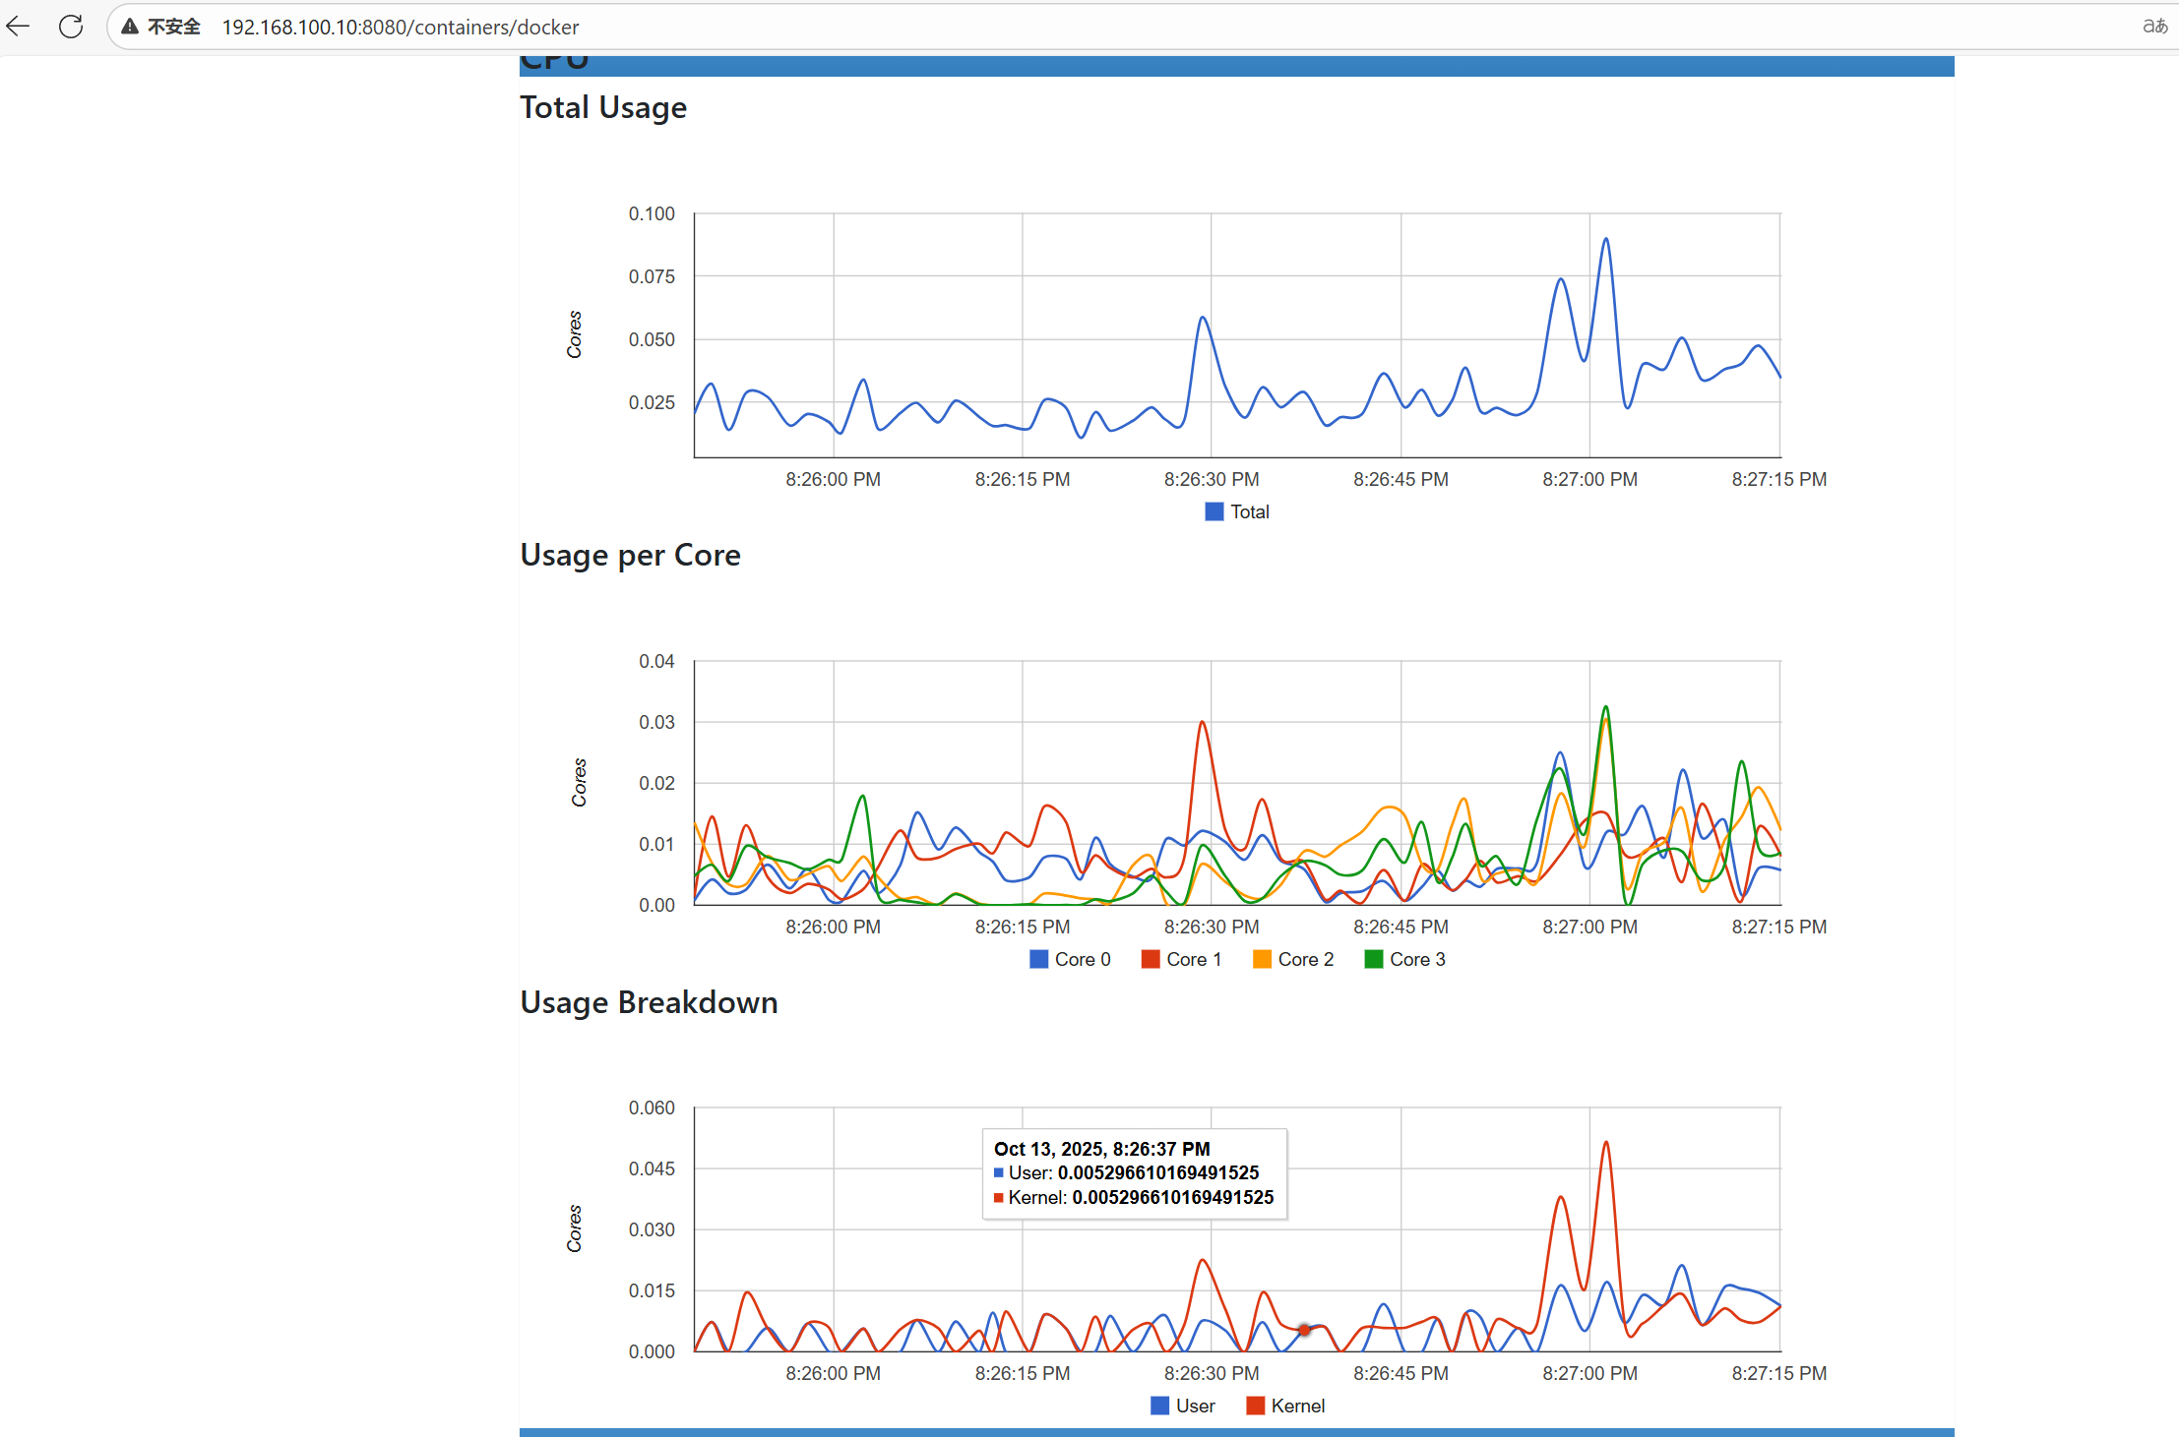Click the red Kernel legend swatch
This screenshot has height=1437, width=2179.
click(1255, 1406)
